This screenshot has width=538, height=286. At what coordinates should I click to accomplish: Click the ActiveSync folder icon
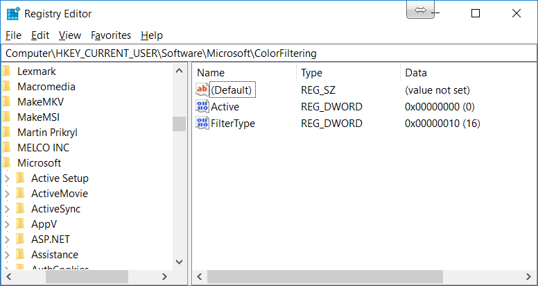tap(21, 209)
